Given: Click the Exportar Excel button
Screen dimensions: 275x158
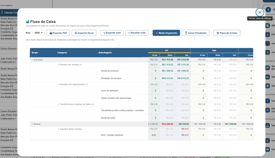Looking at the screenshot, I should click(84, 33).
